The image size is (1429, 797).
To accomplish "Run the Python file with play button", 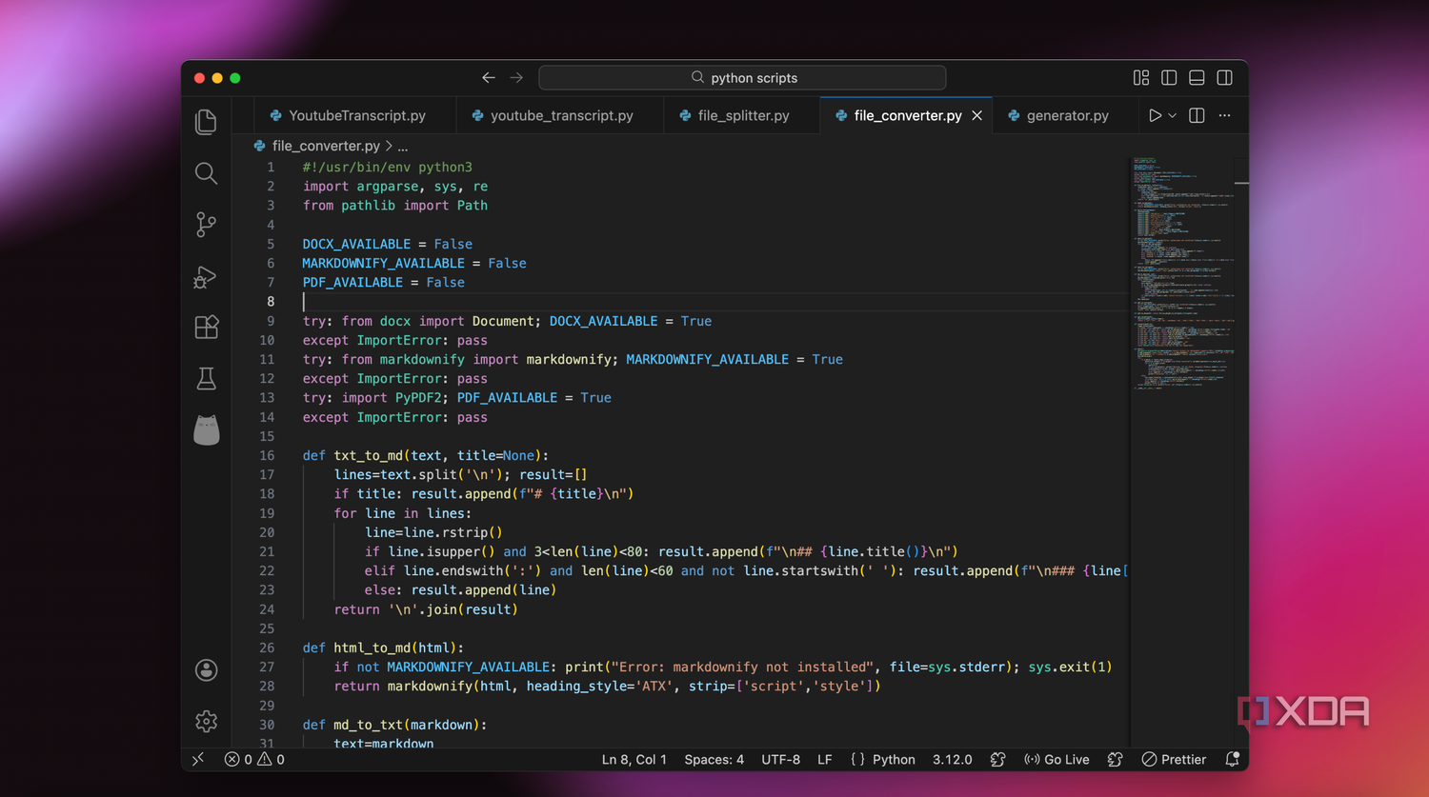I will 1155,115.
